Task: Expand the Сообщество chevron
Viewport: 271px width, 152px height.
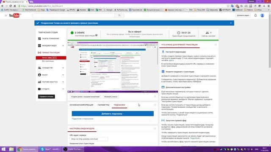Action: (x=63, y=68)
